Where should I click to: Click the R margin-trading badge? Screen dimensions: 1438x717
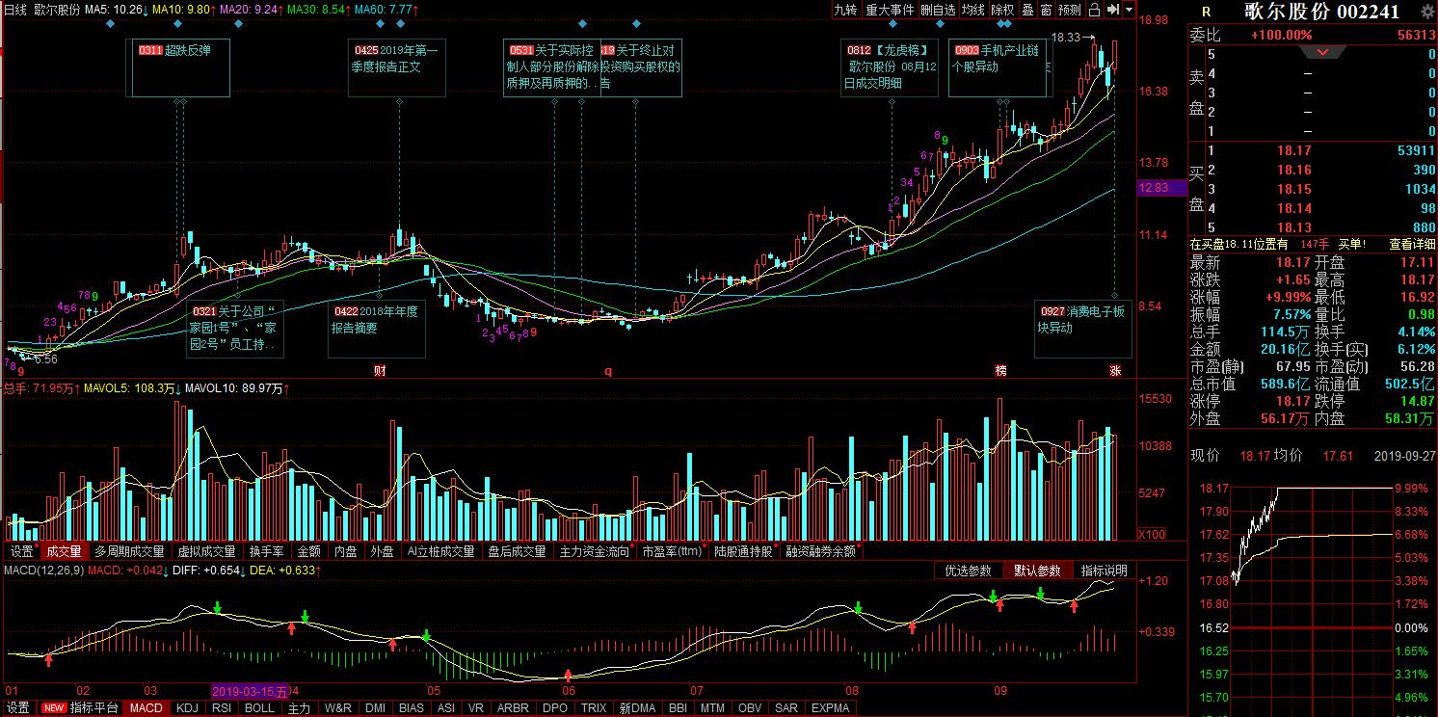[1206, 12]
